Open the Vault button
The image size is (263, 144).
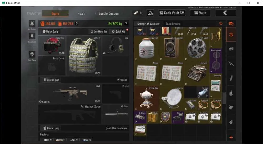pyautogui.click(x=200, y=13)
